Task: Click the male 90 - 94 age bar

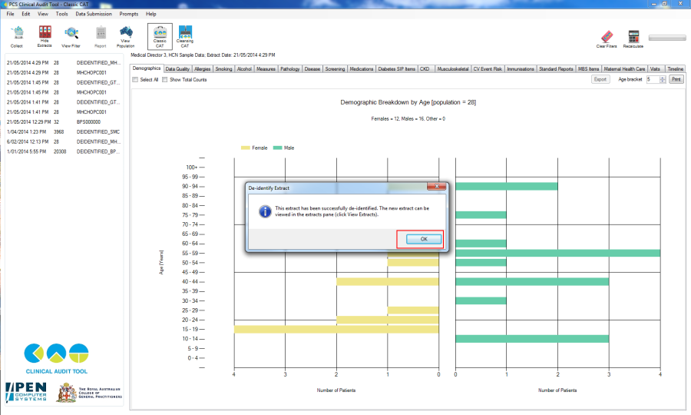Action: (507, 187)
